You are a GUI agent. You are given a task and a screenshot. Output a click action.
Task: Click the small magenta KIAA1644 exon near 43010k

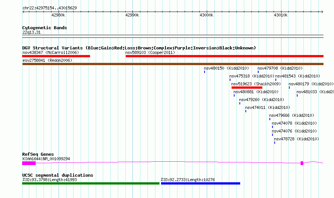(302, 163)
